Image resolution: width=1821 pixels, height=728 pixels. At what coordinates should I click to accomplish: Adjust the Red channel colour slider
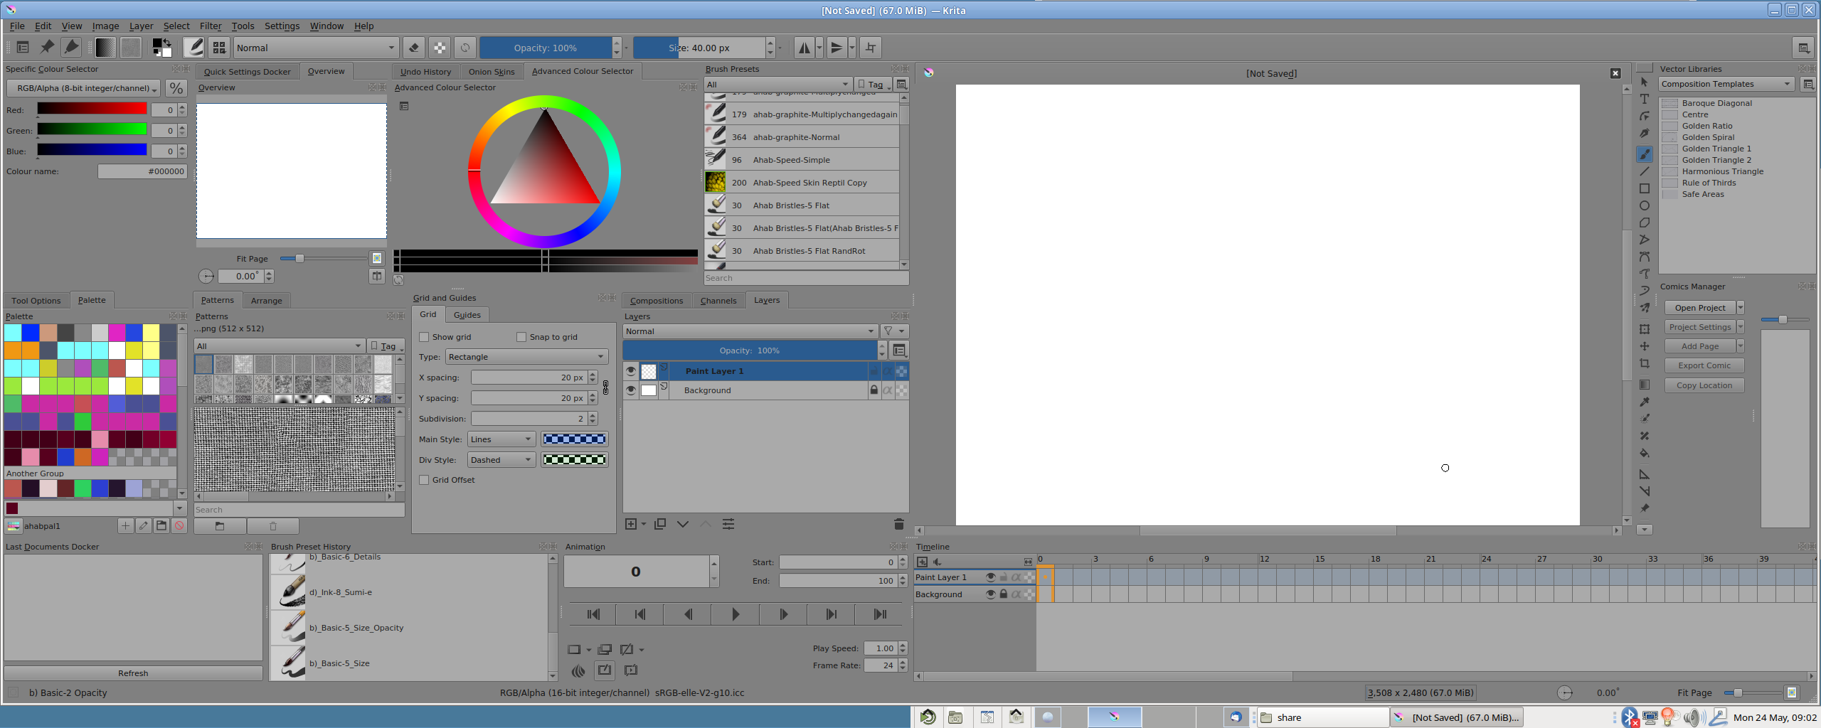[x=92, y=109]
